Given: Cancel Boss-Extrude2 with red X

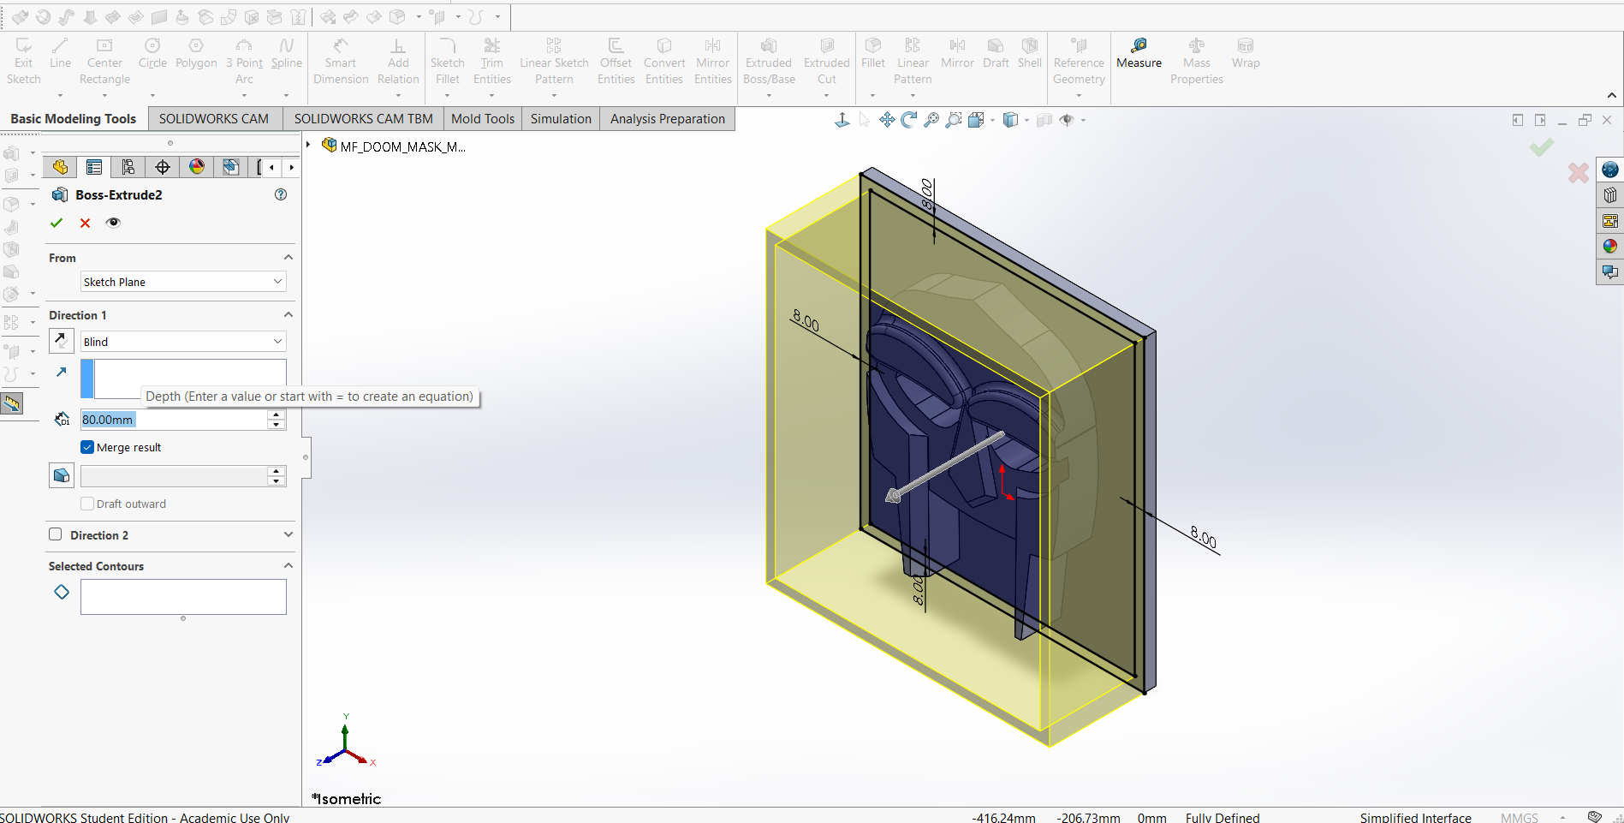Looking at the screenshot, I should 85,223.
